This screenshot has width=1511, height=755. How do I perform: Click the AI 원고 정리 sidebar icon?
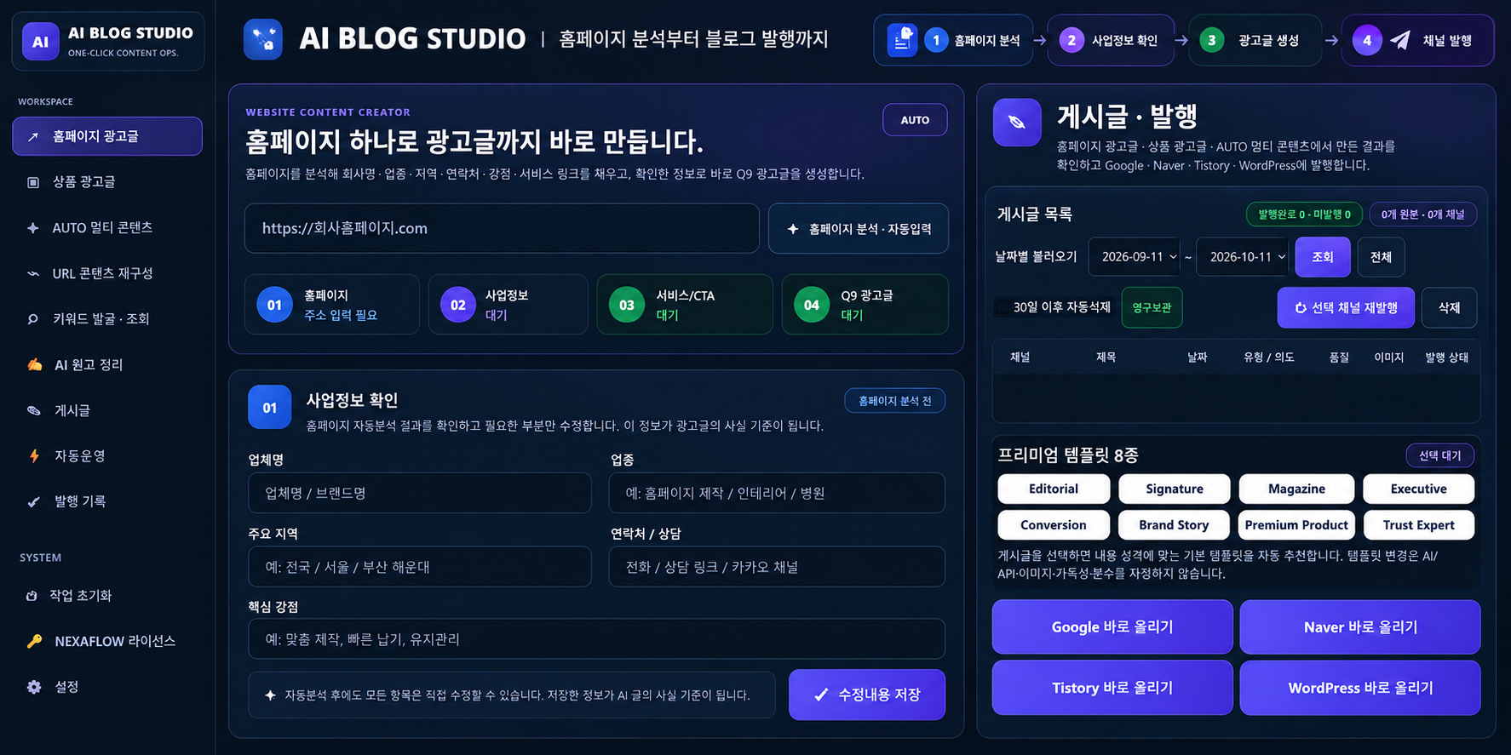[x=34, y=364]
